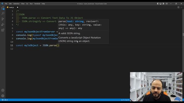Click line number 12 in the gutter
184x103 pixels.
click(12, 49)
